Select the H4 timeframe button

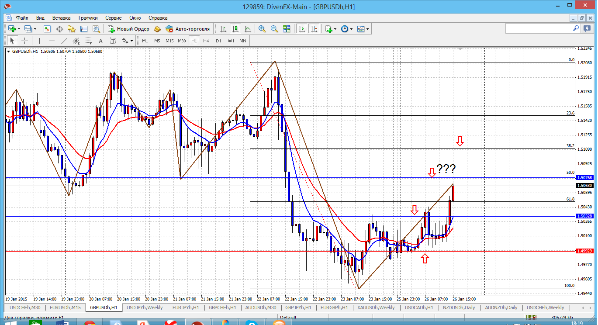click(x=206, y=41)
